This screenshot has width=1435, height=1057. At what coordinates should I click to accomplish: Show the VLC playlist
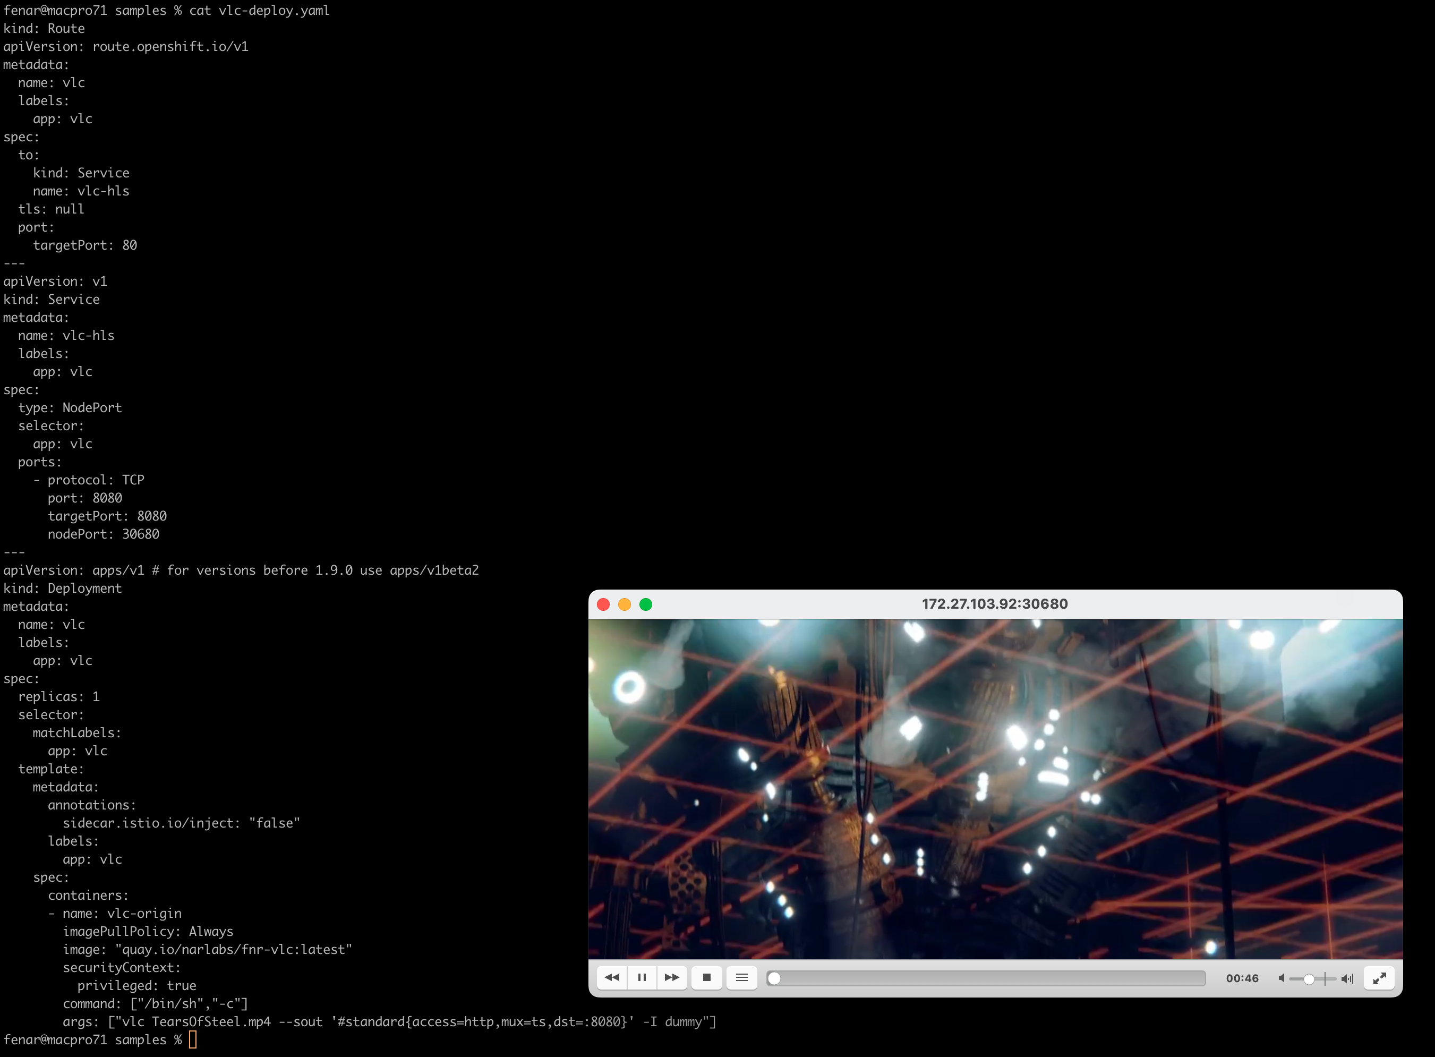(741, 978)
